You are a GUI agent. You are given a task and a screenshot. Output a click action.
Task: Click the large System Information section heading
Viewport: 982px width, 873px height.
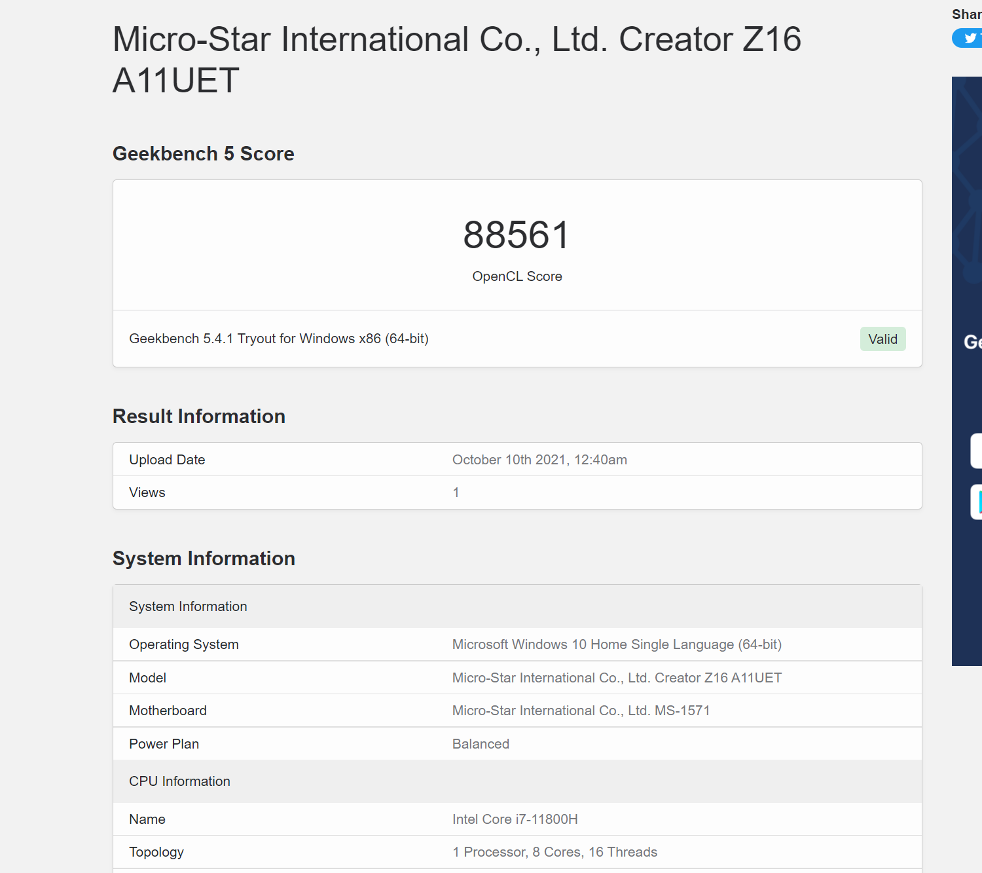coord(204,559)
